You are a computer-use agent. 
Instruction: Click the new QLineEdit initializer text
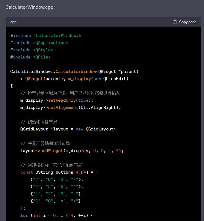111,79
